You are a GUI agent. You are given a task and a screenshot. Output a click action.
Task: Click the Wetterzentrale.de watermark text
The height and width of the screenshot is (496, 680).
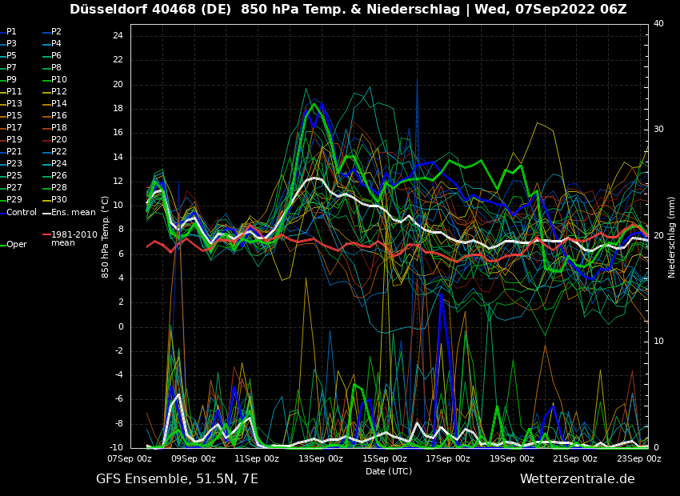577,479
